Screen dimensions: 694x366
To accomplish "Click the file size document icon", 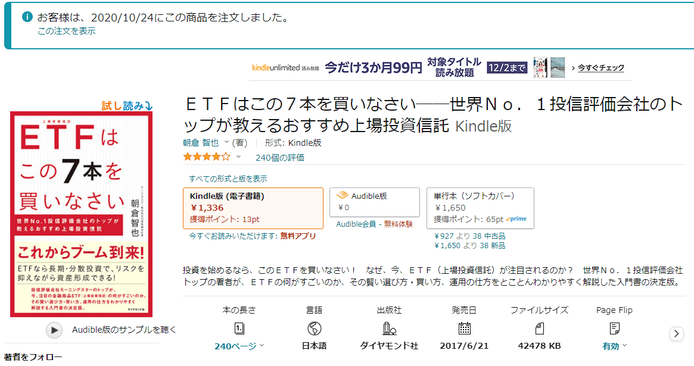I will pyautogui.click(x=540, y=329).
